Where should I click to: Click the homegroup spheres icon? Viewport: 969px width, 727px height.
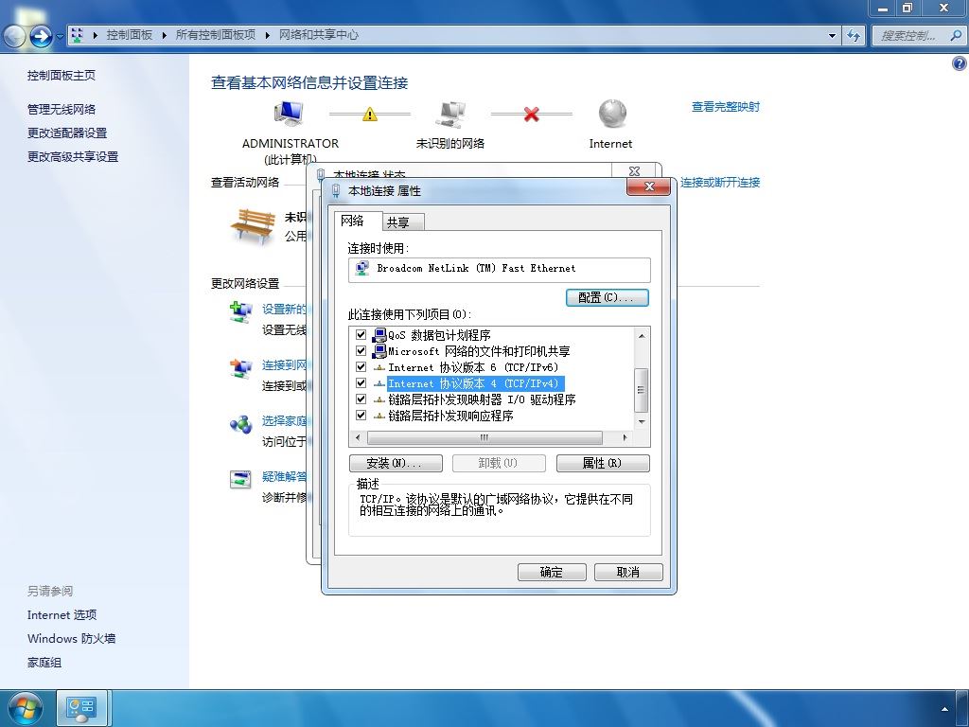(240, 424)
